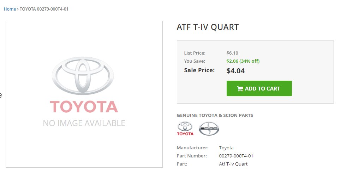Click the Home breadcrumb link

point(10,9)
